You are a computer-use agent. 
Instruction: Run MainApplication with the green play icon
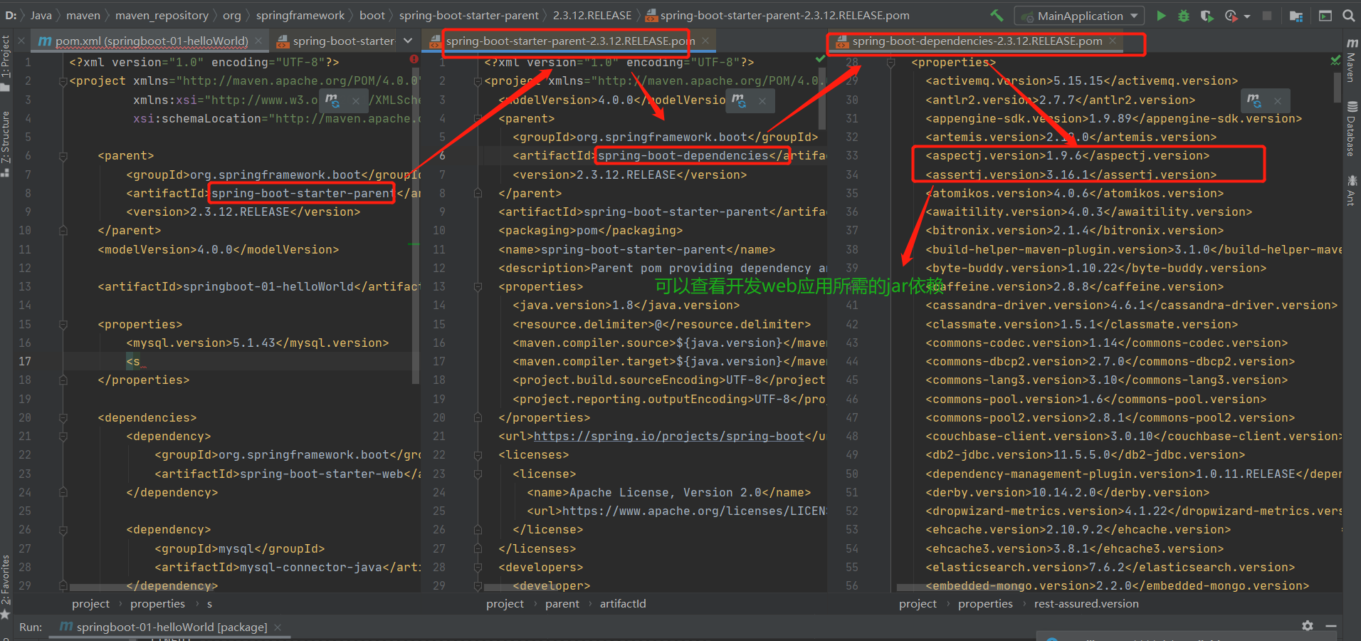[1161, 15]
